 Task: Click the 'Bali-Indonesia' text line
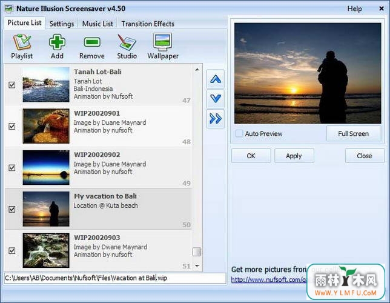pos(93,89)
